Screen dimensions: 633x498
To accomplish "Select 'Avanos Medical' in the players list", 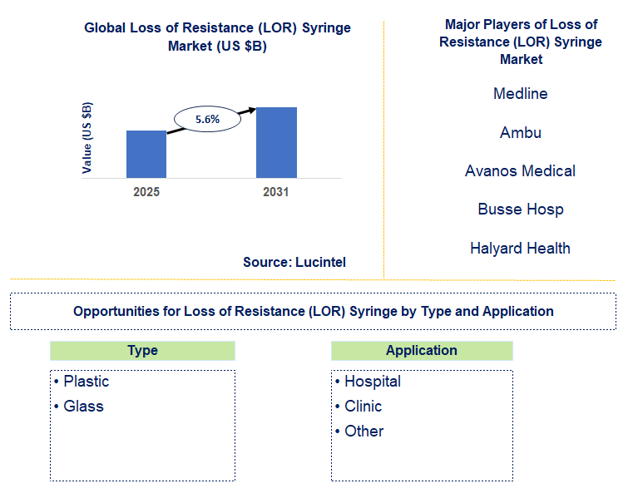I will coord(520,171).
